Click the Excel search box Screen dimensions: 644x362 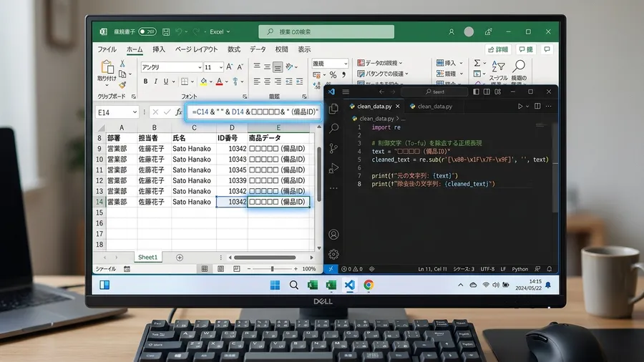click(326, 31)
